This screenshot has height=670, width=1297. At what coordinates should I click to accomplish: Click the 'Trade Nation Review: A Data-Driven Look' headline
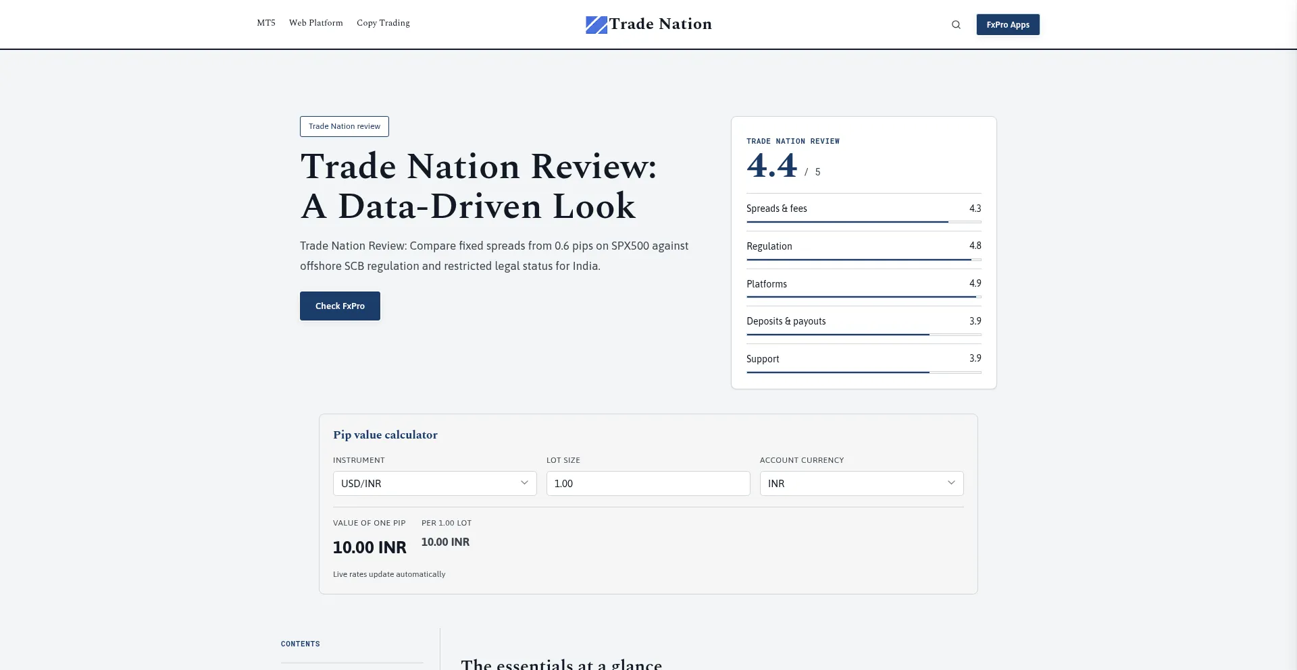(478, 186)
